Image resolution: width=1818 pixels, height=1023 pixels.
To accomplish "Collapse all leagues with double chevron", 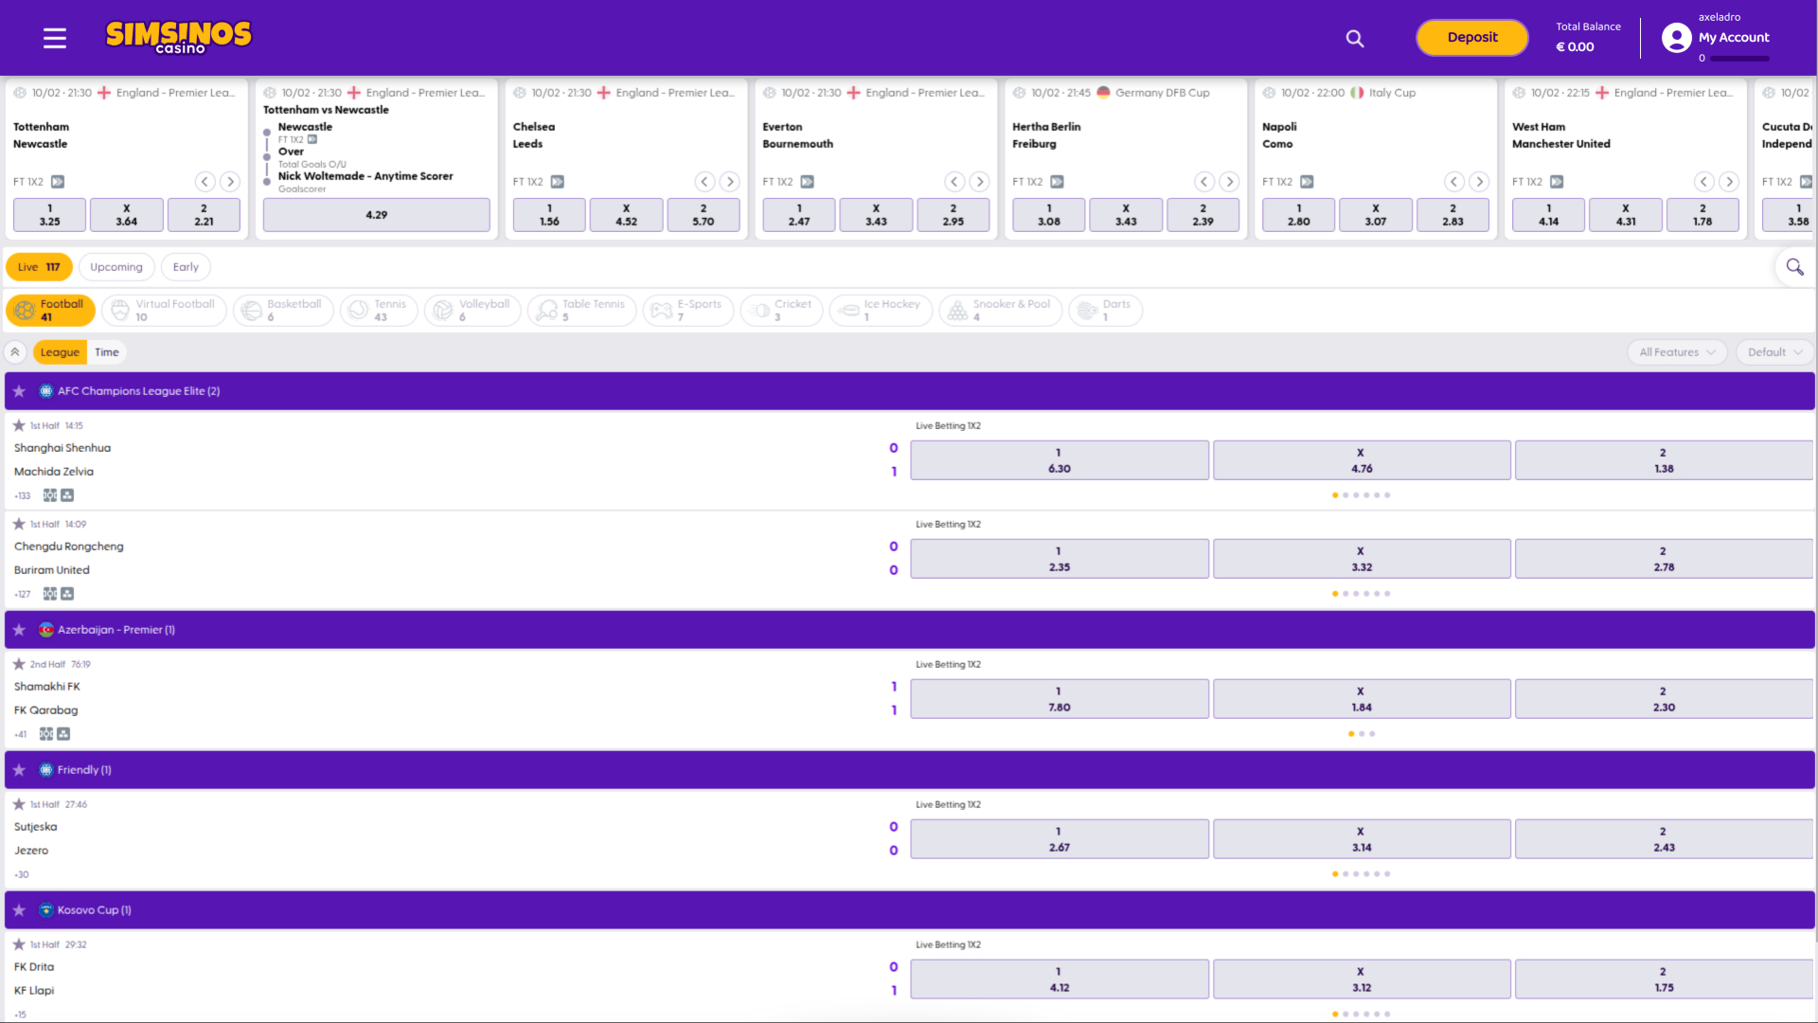I will [x=15, y=352].
